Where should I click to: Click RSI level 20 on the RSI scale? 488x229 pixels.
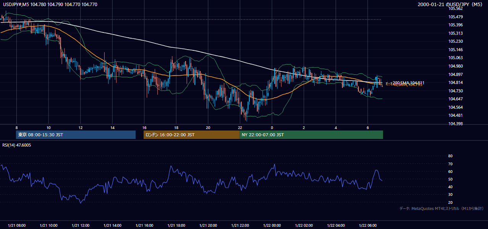pos(450,202)
